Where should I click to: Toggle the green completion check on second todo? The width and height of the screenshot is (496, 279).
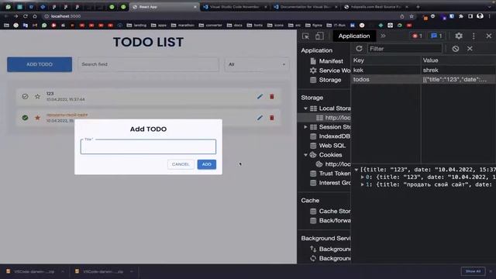pyautogui.click(x=25, y=118)
